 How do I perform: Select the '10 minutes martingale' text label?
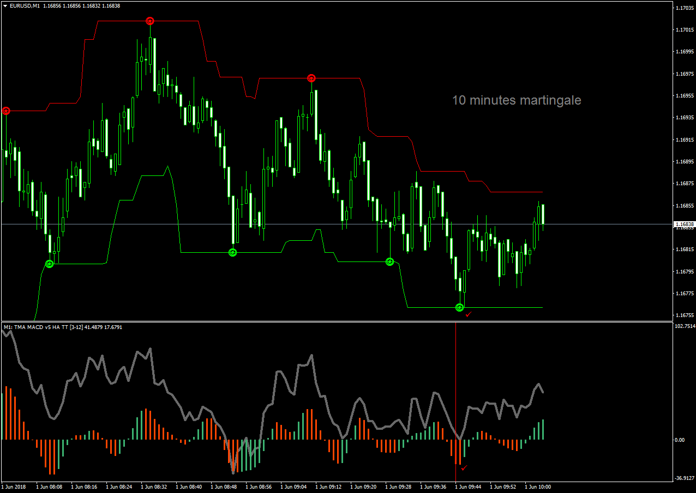tap(517, 100)
